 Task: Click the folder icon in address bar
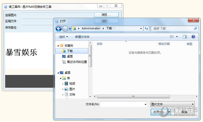(x=74, y=28)
